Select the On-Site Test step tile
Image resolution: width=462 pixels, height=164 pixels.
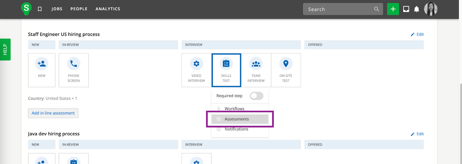pyautogui.click(x=286, y=70)
